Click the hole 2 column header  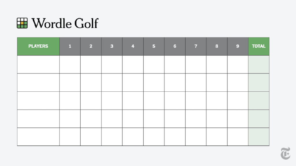point(91,46)
